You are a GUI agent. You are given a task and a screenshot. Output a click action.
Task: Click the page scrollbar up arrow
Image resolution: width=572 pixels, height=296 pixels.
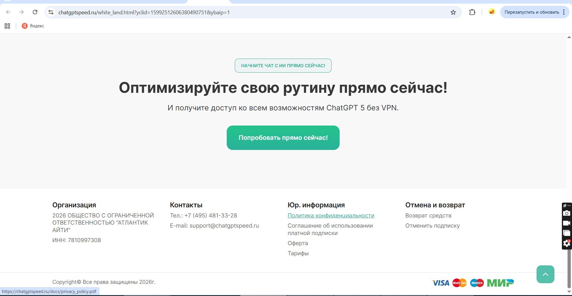coord(569,37)
